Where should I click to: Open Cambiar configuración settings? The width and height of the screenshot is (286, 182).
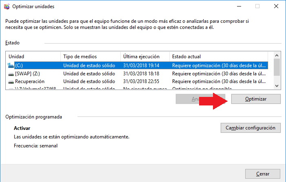(251, 128)
